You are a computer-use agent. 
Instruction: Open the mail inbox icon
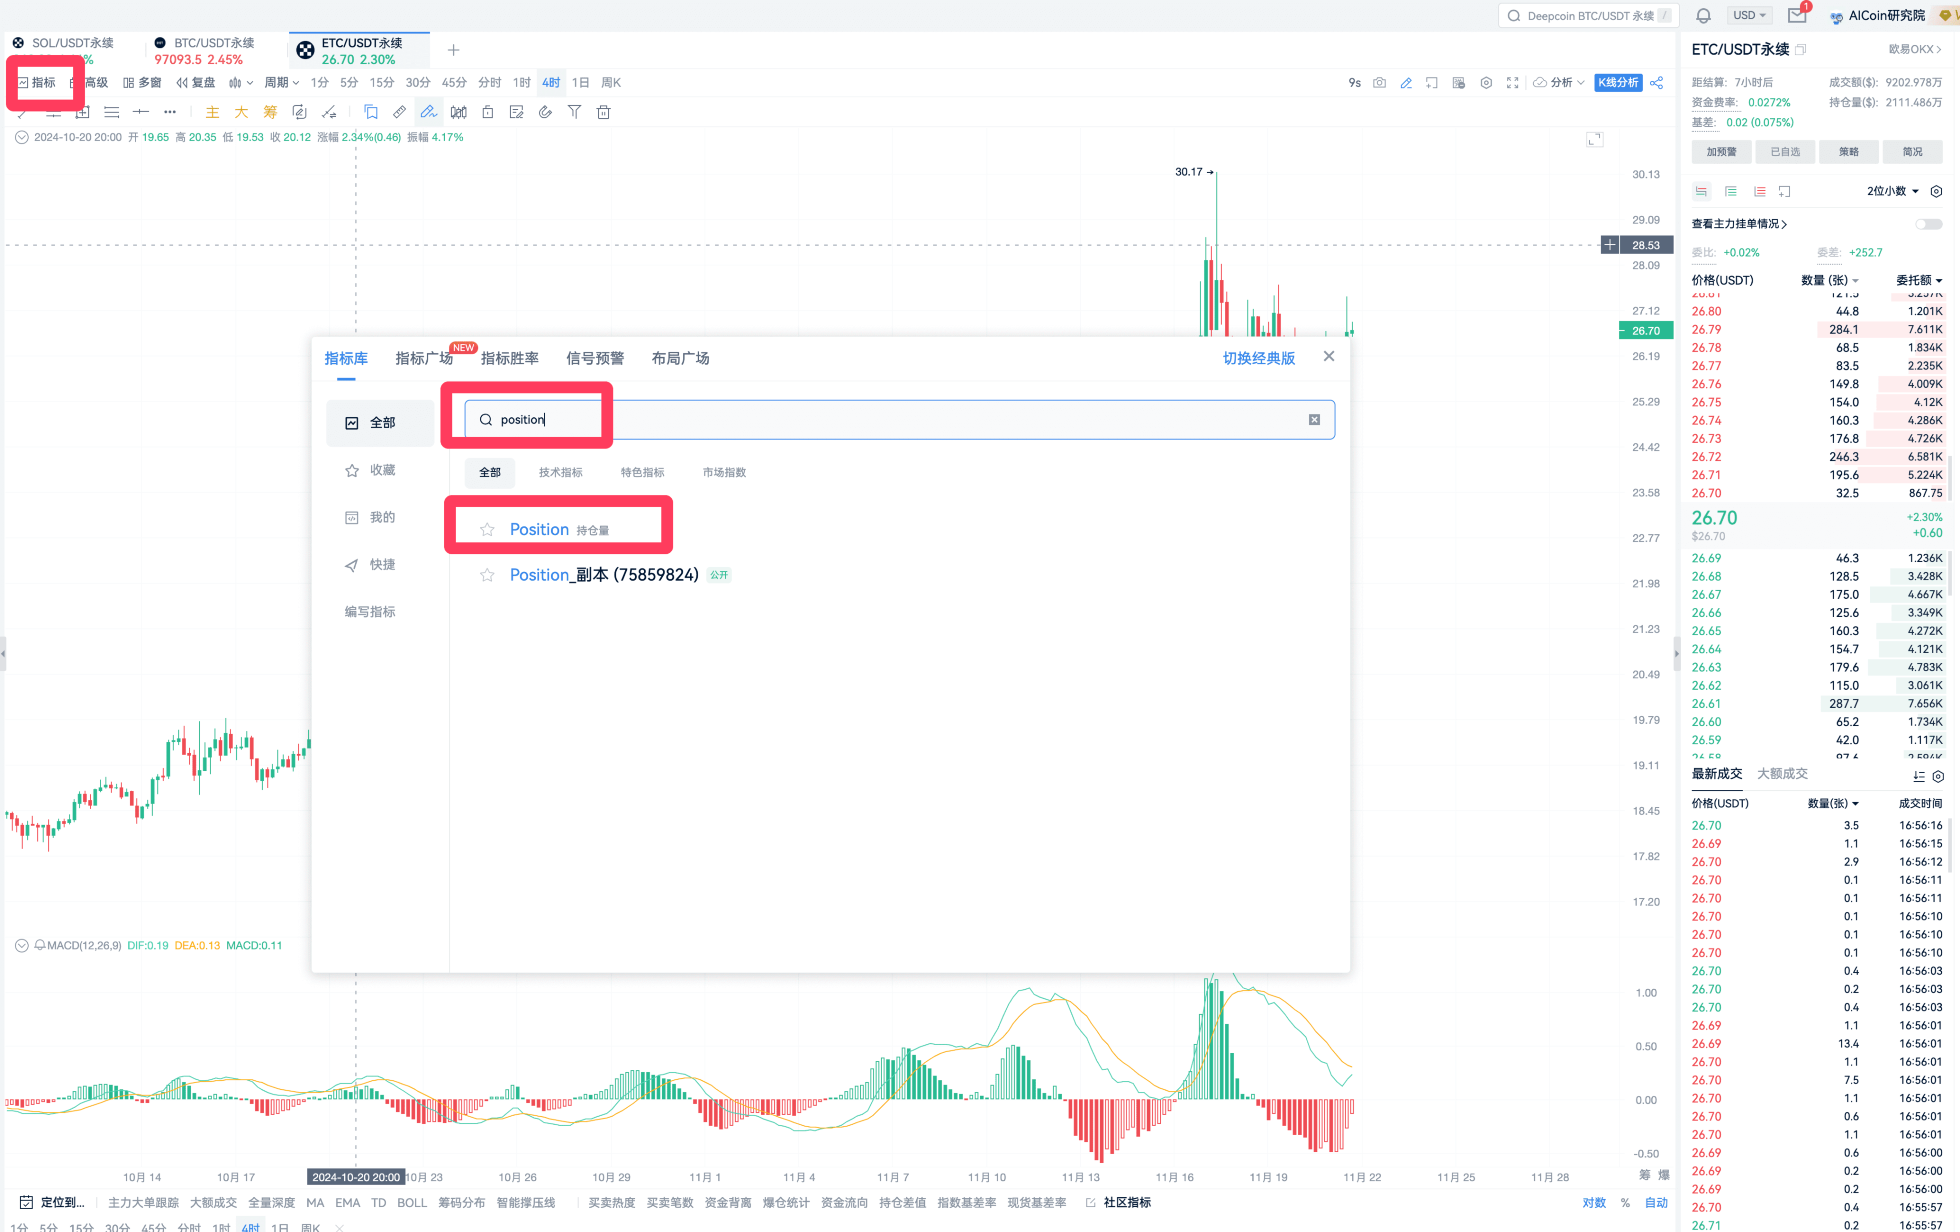click(x=1796, y=15)
